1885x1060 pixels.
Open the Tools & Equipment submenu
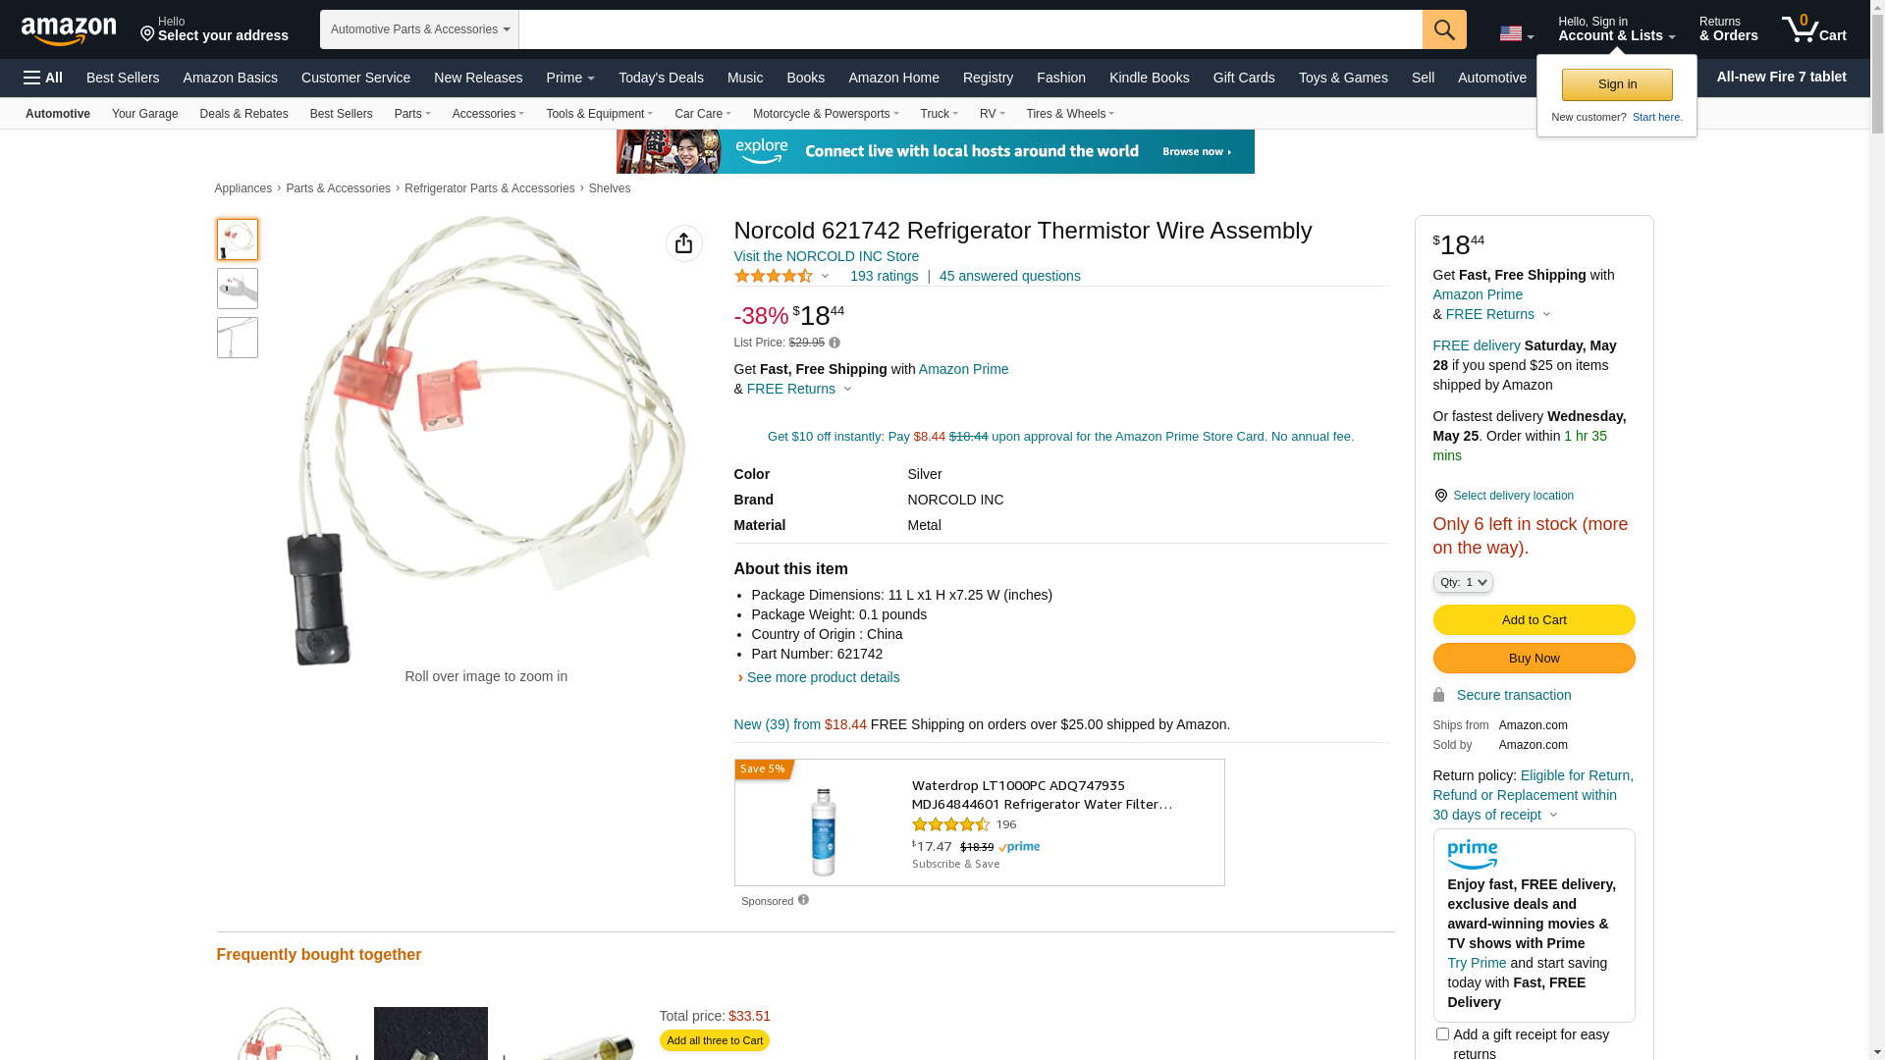599,114
